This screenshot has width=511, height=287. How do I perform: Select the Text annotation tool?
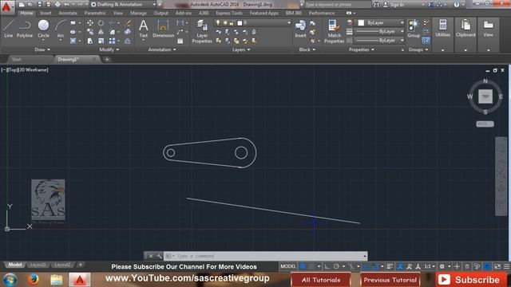144,29
